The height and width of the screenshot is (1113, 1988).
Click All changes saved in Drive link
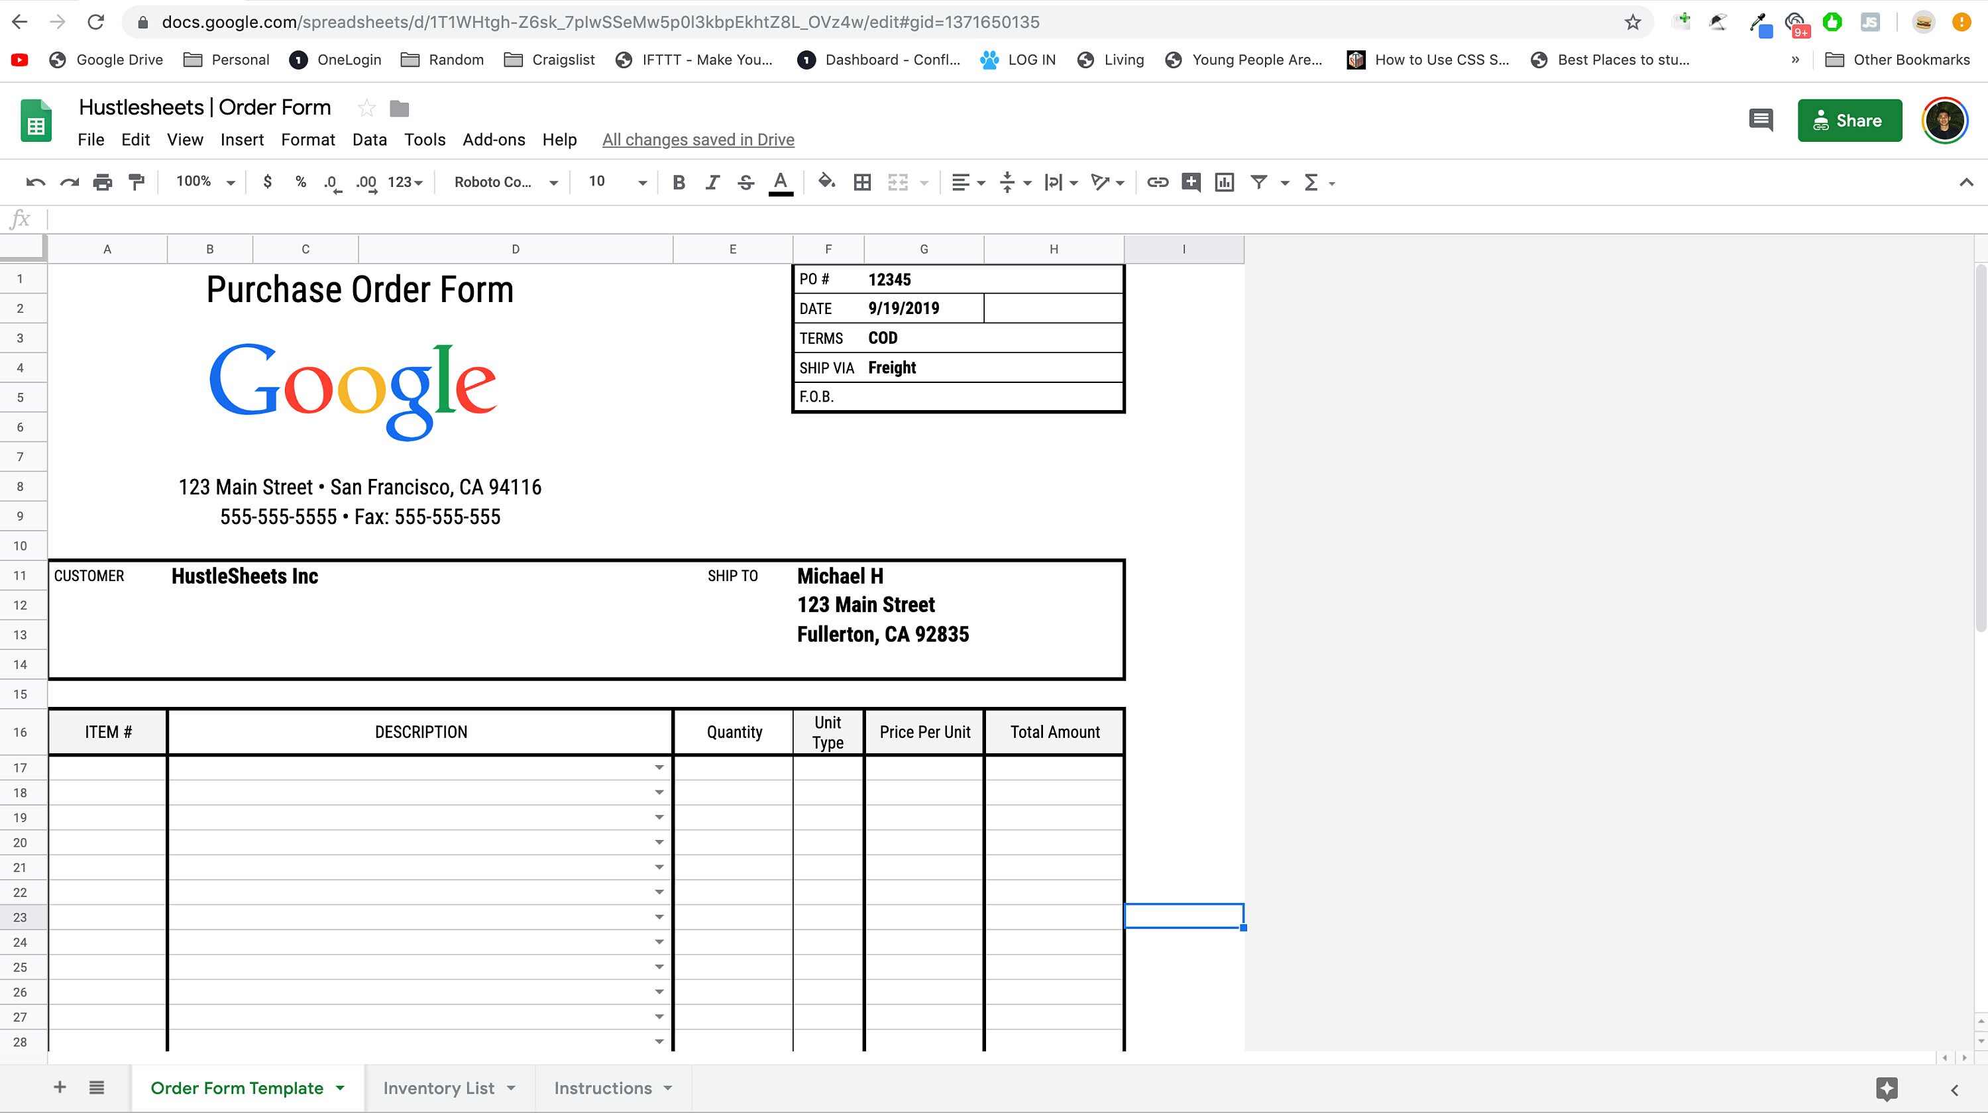point(698,140)
